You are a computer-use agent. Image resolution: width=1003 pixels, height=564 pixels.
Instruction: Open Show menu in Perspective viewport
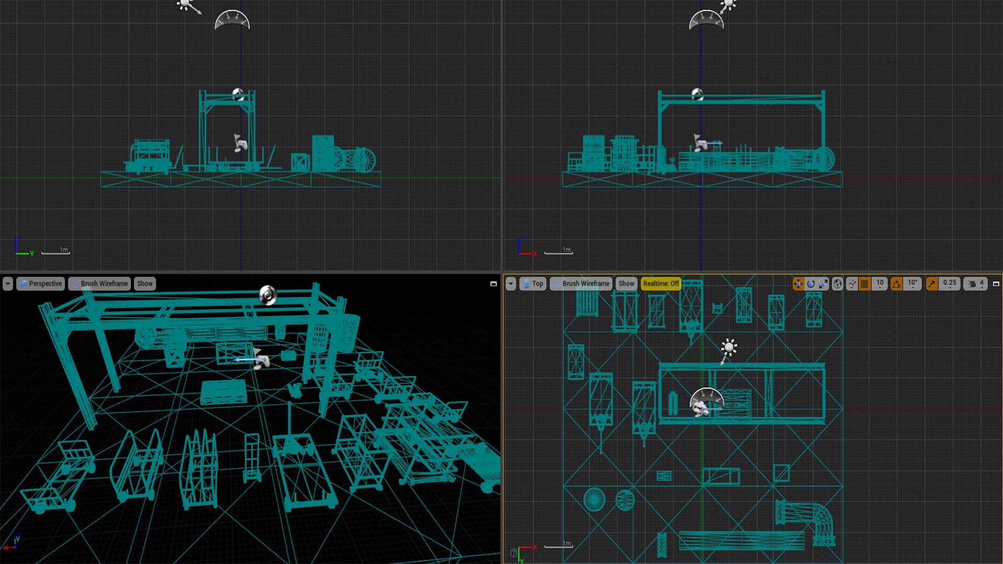click(145, 284)
